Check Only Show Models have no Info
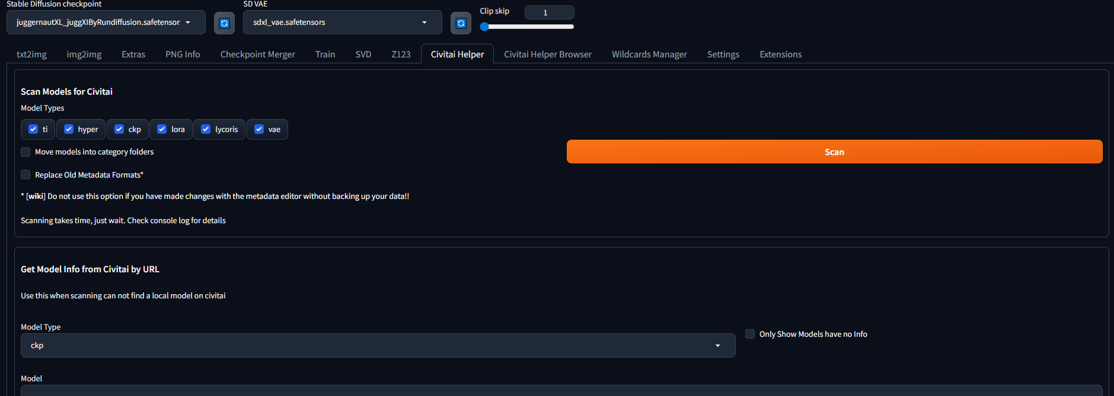 coord(750,334)
